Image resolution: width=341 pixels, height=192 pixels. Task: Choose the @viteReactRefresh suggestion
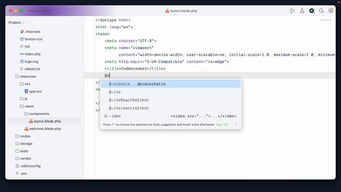pos(170,100)
